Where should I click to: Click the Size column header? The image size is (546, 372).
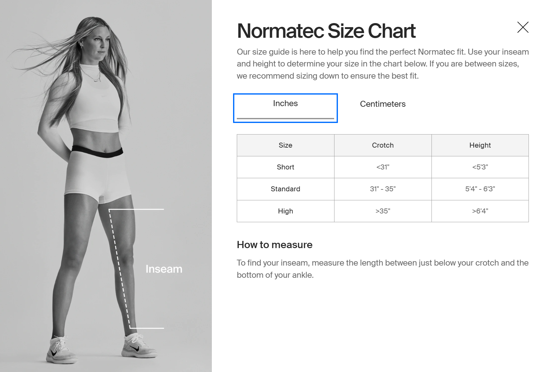[x=285, y=145]
